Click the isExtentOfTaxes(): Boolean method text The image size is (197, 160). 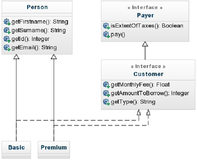point(147,26)
